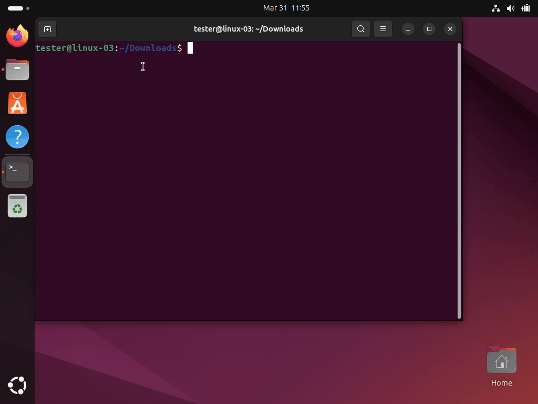Open Firefox from the dock
This screenshot has width=538, height=404.
17,36
